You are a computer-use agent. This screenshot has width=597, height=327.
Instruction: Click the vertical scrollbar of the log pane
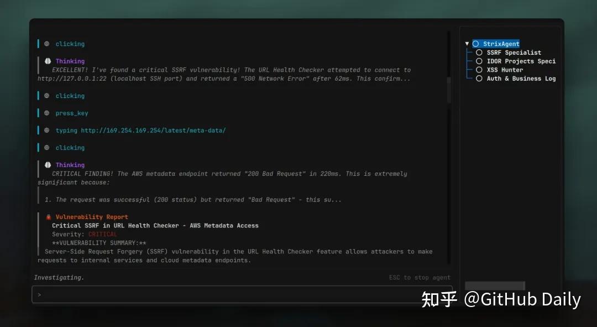(449, 89)
